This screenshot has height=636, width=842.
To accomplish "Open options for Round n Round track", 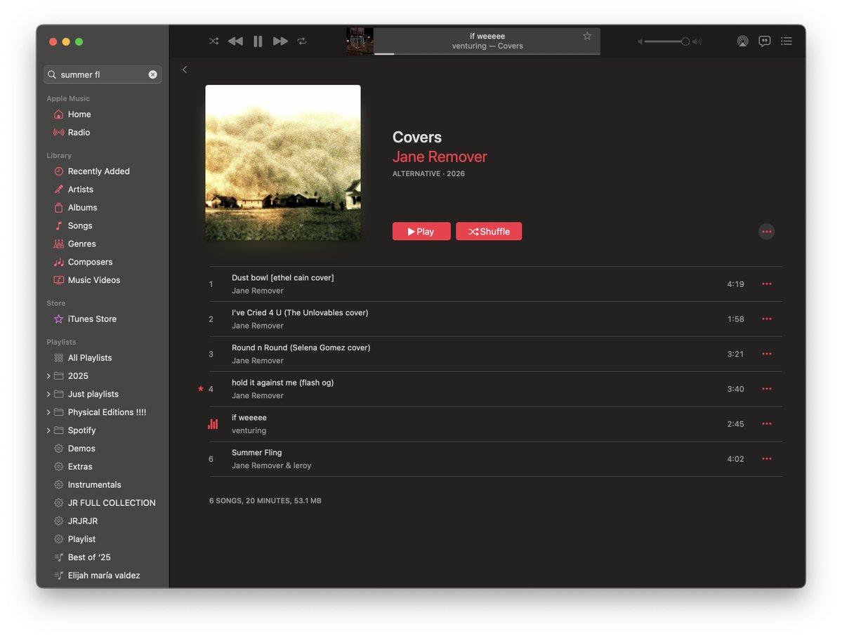I will 767,354.
